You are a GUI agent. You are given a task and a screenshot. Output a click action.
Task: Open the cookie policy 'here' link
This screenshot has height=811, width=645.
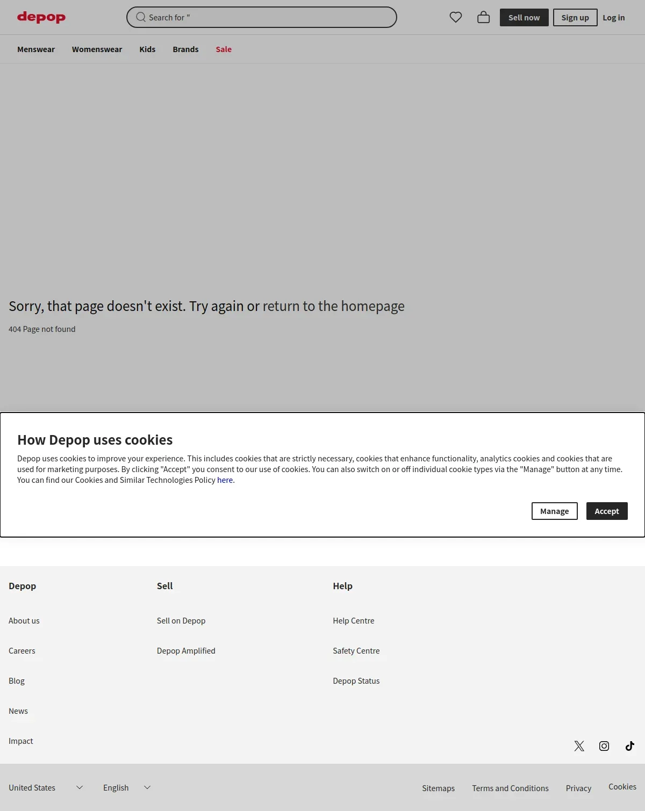tap(225, 480)
